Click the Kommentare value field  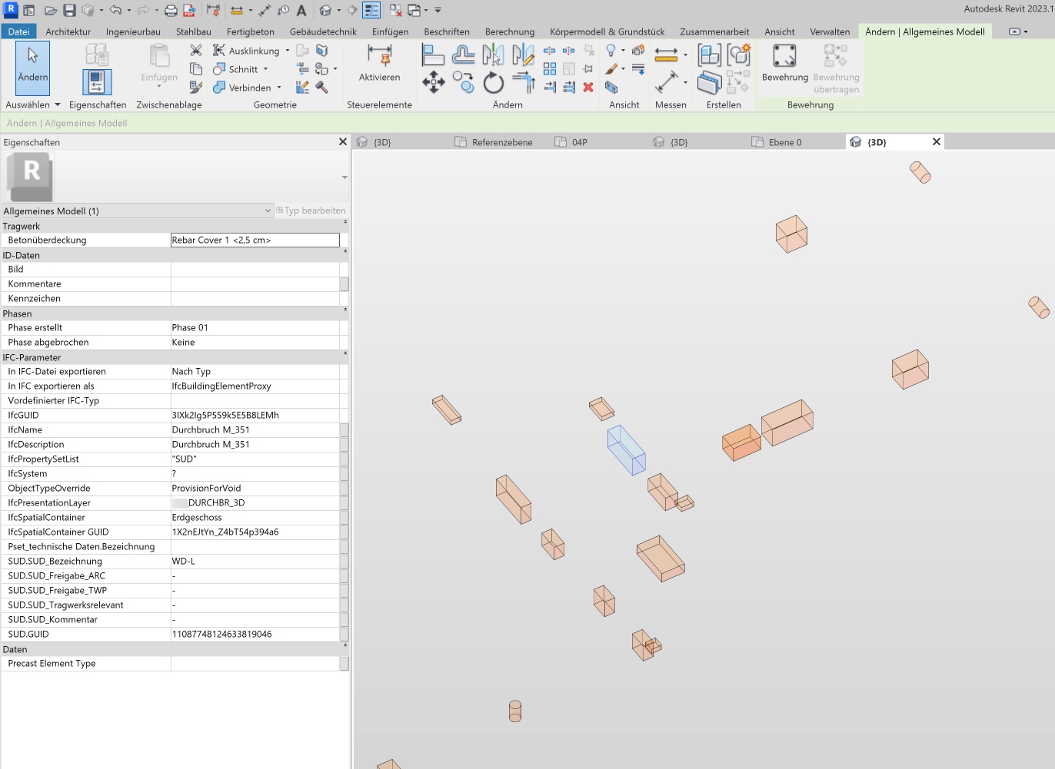coord(255,284)
